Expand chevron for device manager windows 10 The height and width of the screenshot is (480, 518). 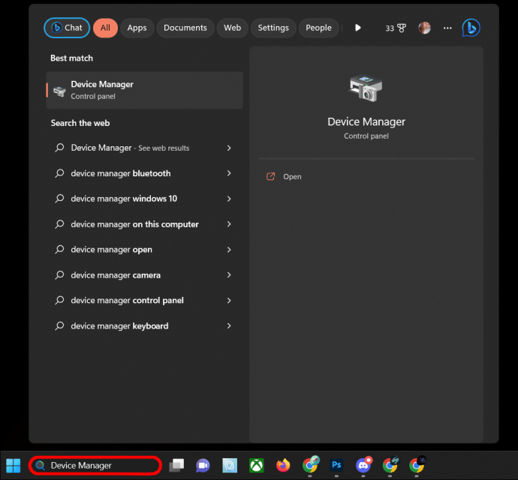pos(229,199)
